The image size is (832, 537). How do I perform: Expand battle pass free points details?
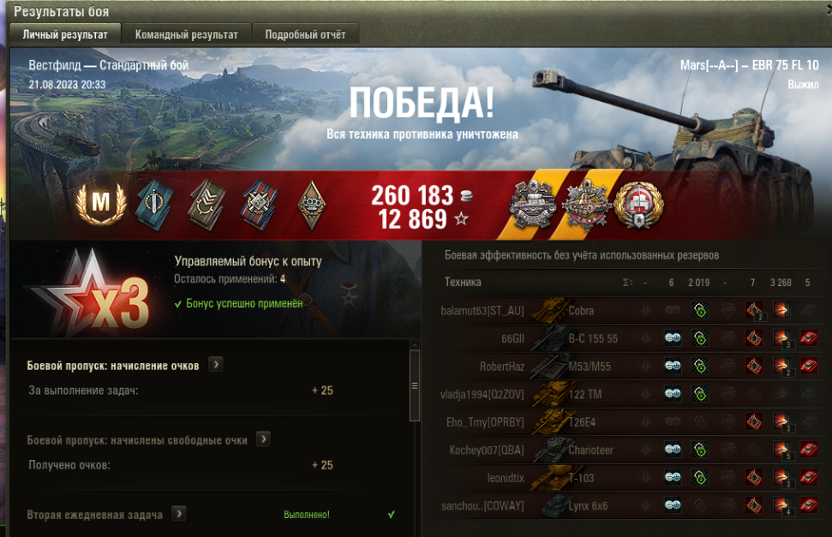(263, 439)
